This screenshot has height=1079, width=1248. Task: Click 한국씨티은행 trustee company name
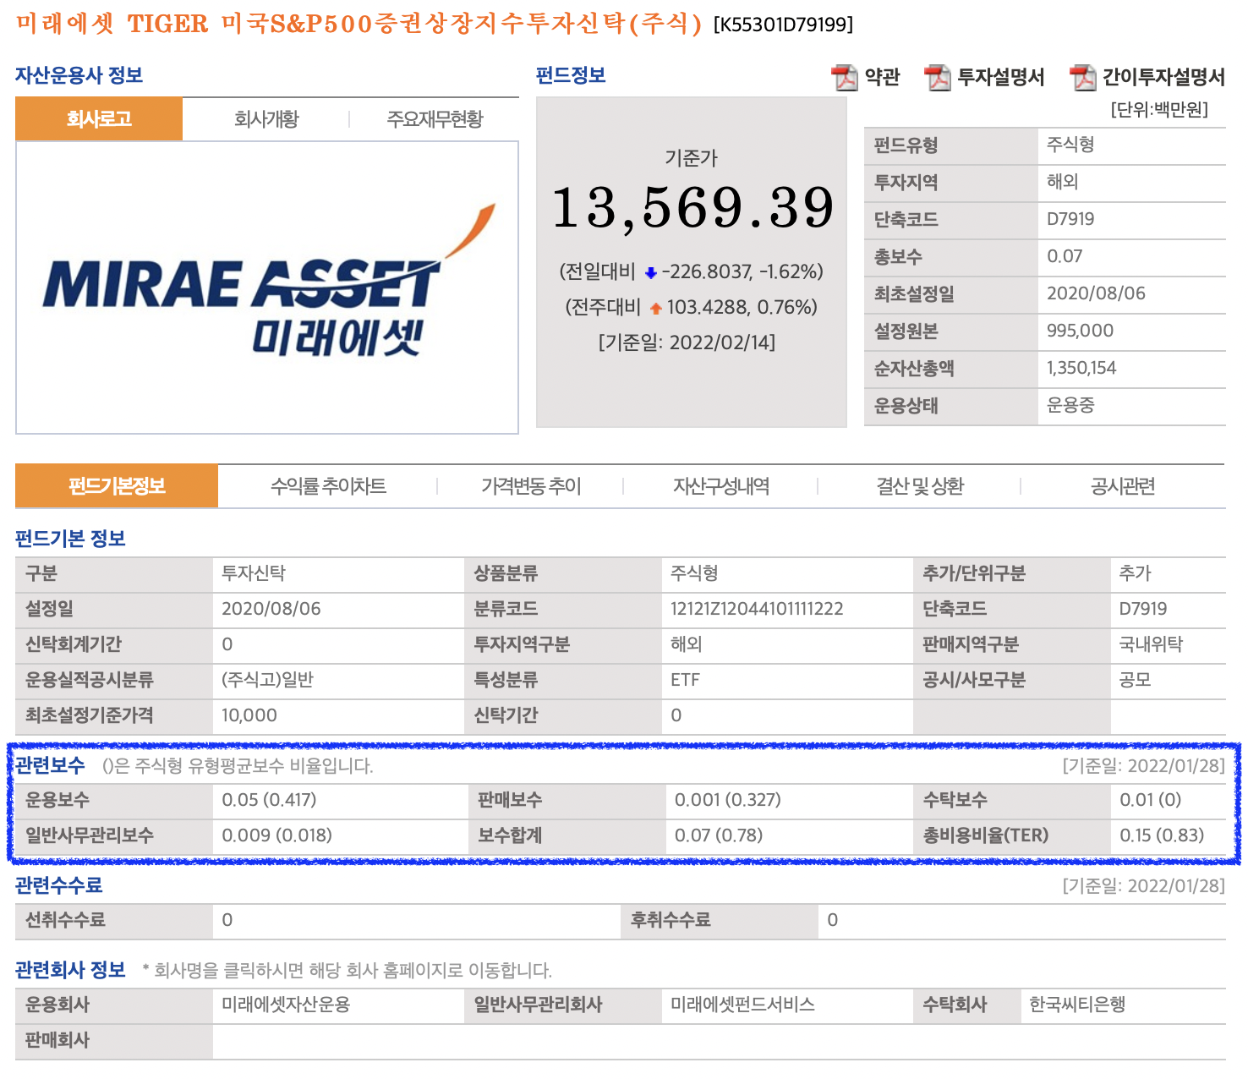pyautogui.click(x=1077, y=1005)
